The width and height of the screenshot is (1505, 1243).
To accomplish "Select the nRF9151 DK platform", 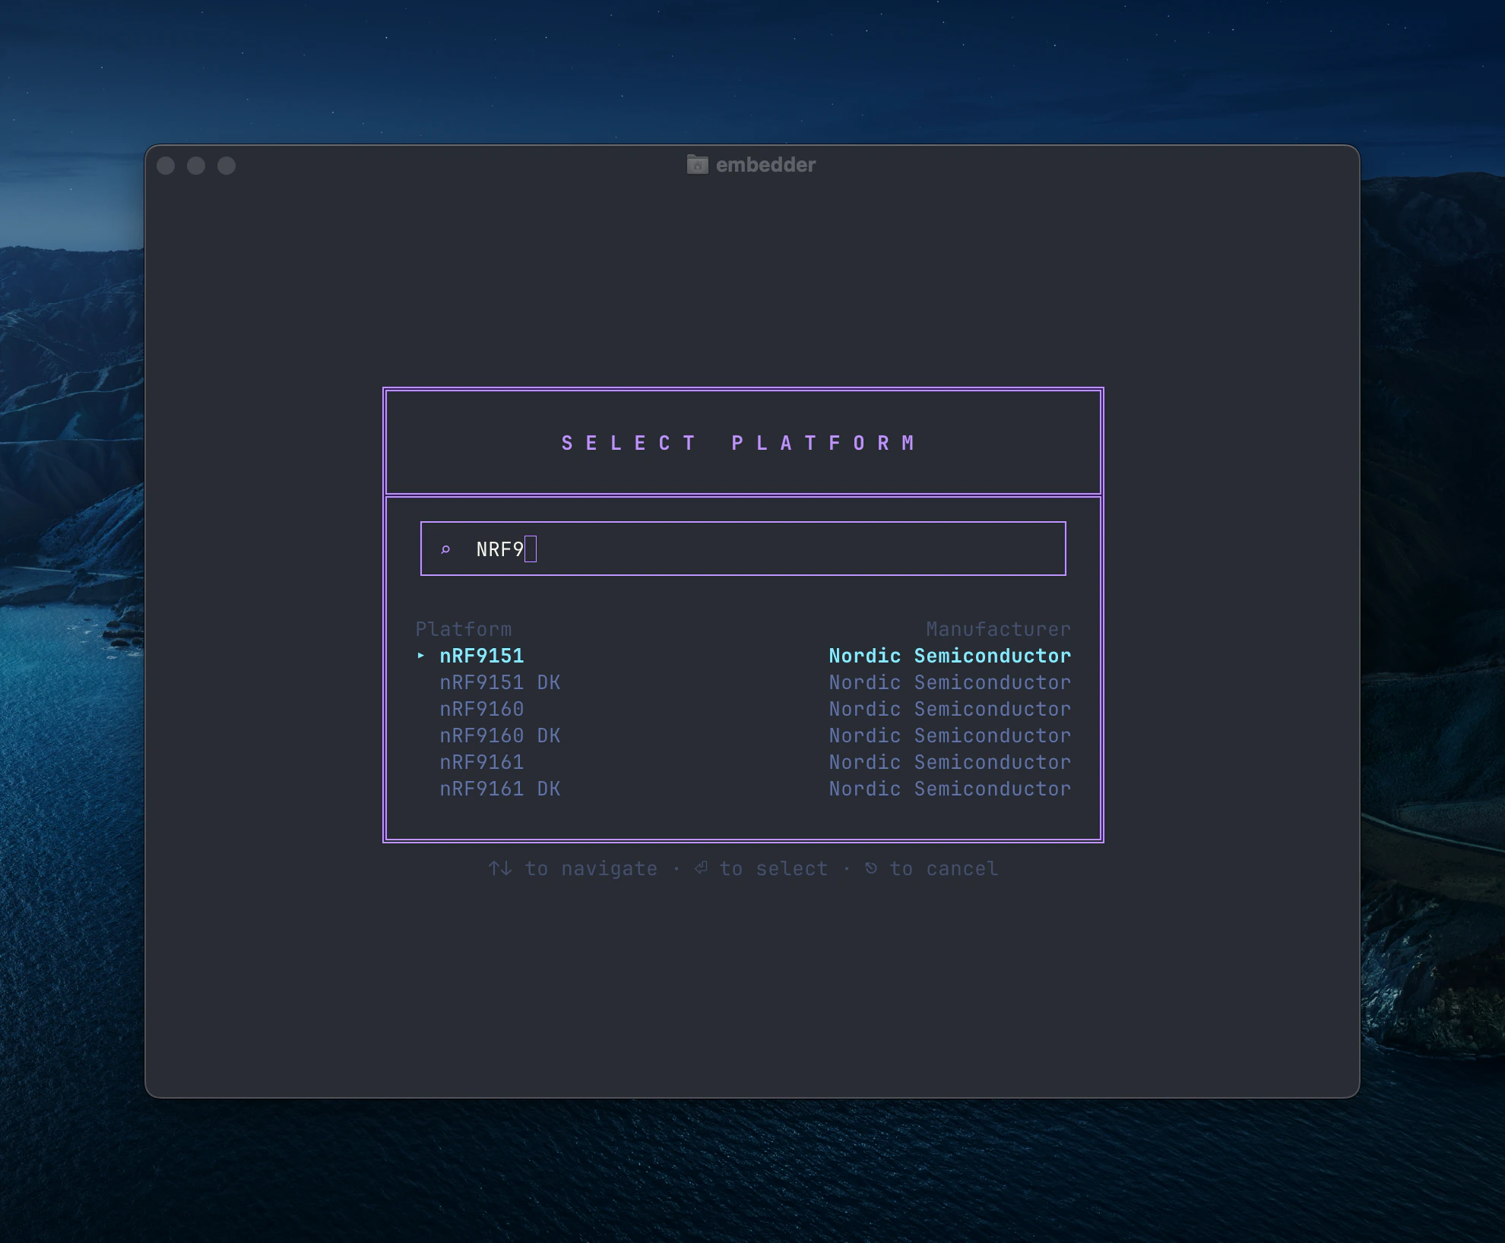I will (x=499, y=682).
